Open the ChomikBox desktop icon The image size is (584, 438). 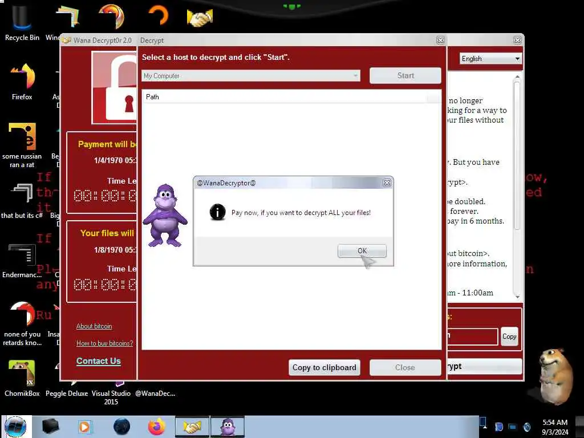22,378
